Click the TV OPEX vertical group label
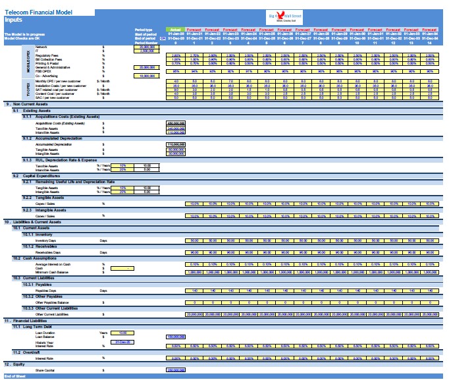The width and height of the screenshot is (449, 386). pos(28,90)
